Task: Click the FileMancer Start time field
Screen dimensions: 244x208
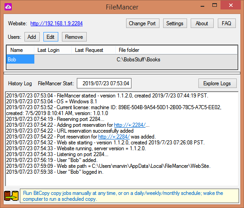Action: click(104, 83)
